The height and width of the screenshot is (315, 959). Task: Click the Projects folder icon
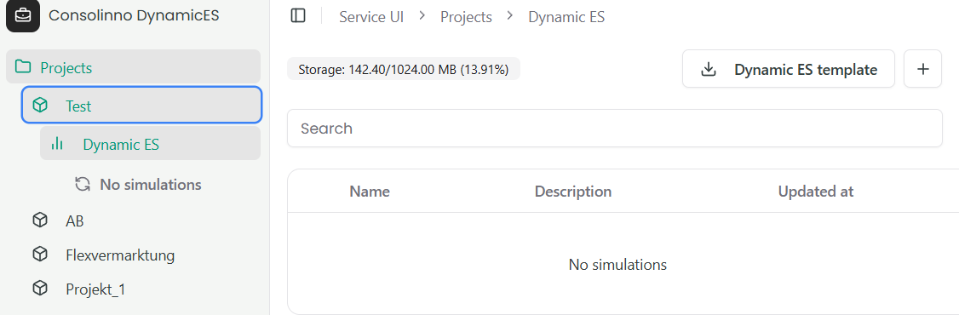tap(23, 67)
